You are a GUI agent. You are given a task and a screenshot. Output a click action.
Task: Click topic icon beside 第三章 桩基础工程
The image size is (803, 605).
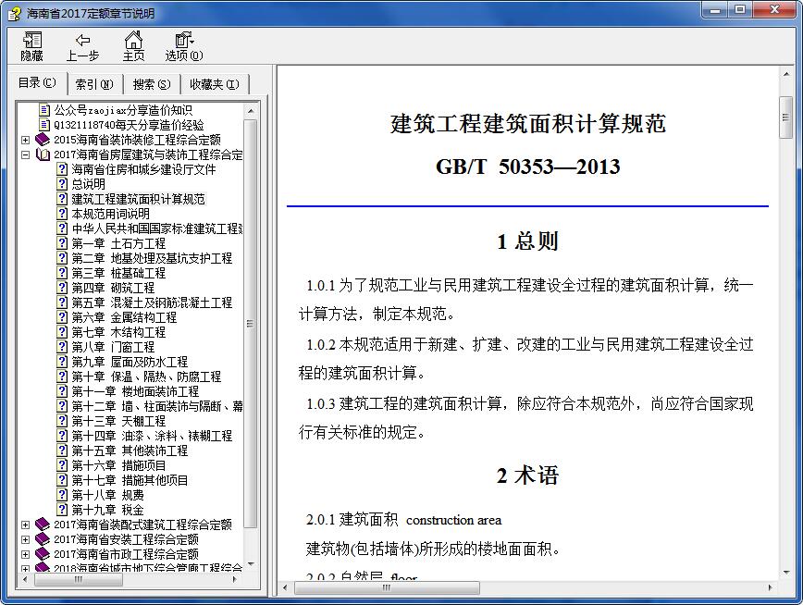click(62, 273)
